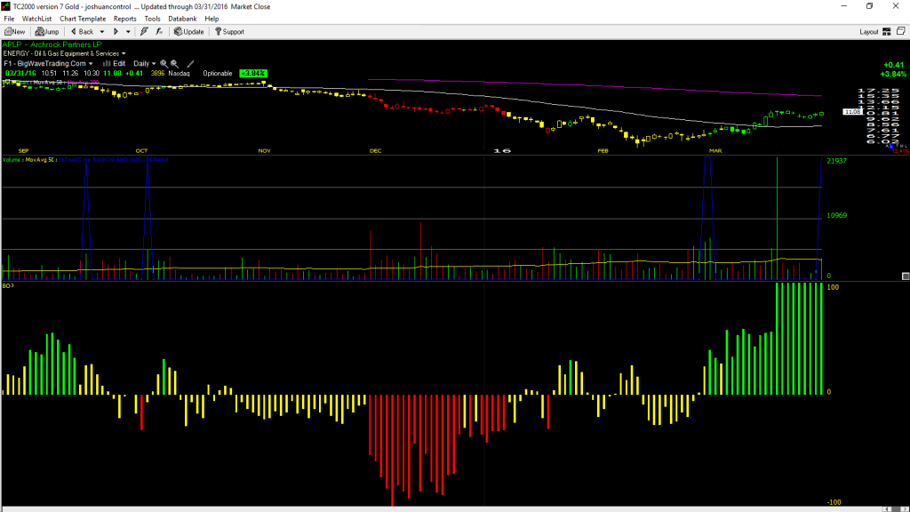Open the F1 - BigWaveTrading.Com template dropdown

coord(48,64)
